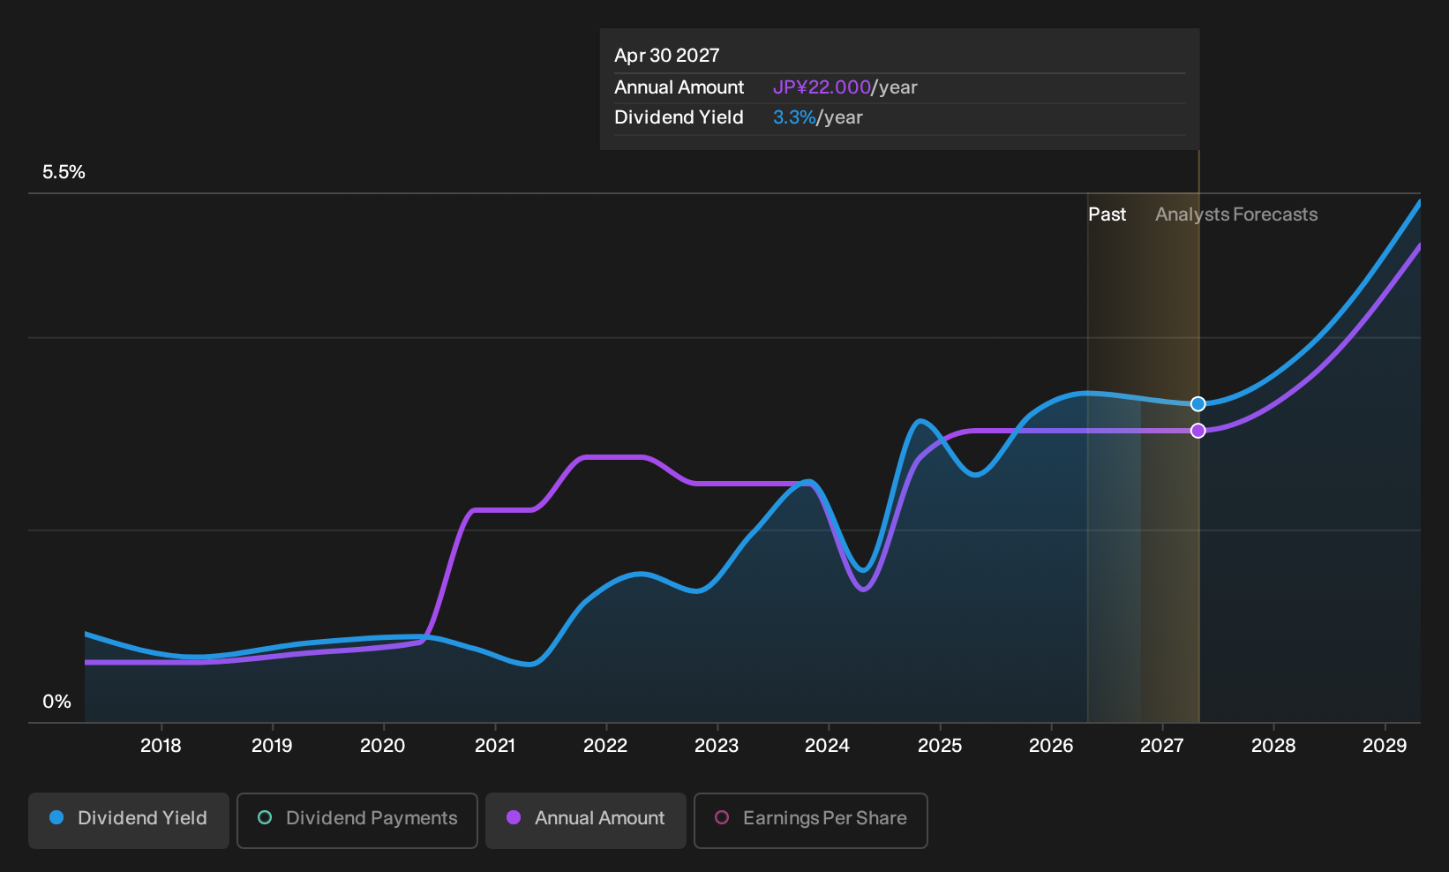Image resolution: width=1449 pixels, height=872 pixels.
Task: Click the teal ring icon beside Dividend Payments
Action: [265, 817]
